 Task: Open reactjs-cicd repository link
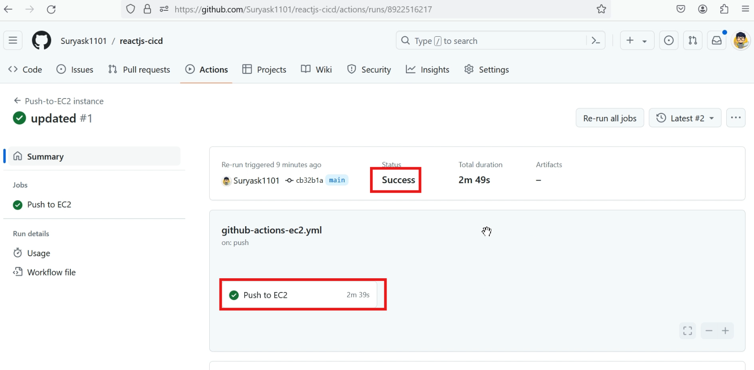[141, 41]
